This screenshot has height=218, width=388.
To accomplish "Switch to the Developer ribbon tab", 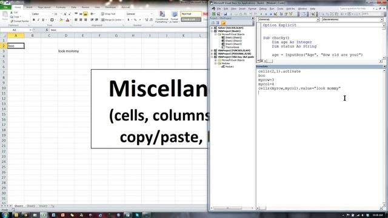I will (x=110, y=7).
